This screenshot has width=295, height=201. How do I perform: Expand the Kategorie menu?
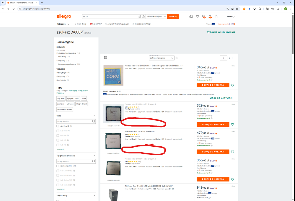click(x=63, y=24)
